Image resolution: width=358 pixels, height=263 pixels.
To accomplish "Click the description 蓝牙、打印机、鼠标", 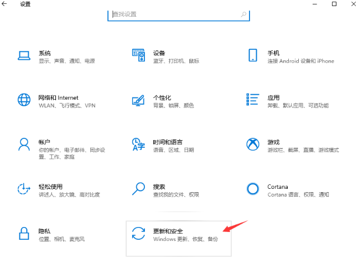I will click(176, 61).
